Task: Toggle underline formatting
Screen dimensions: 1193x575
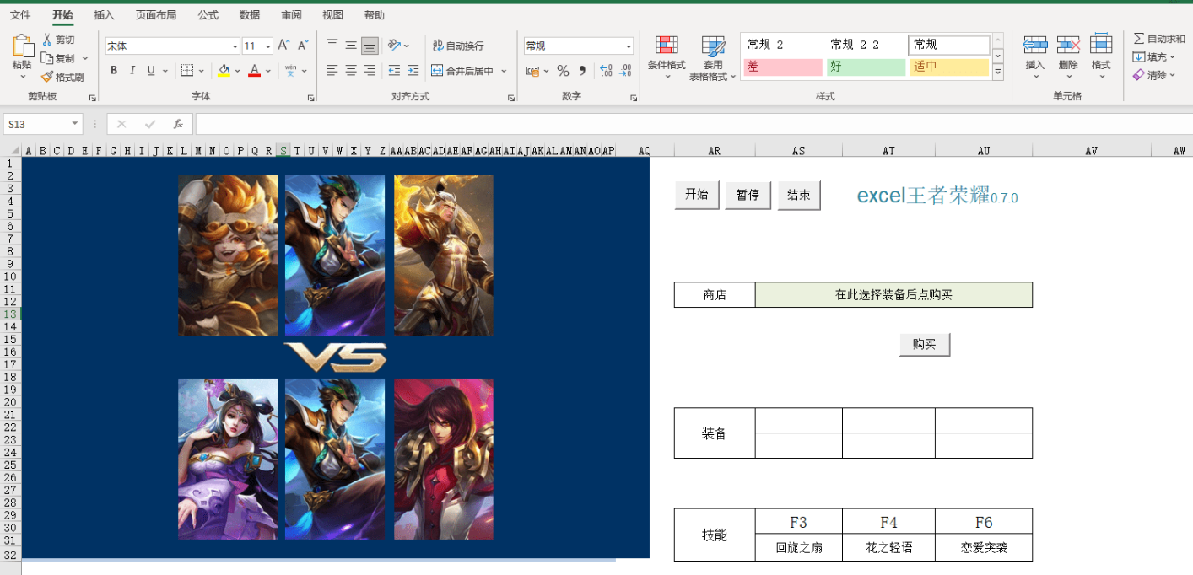Action: [151, 71]
